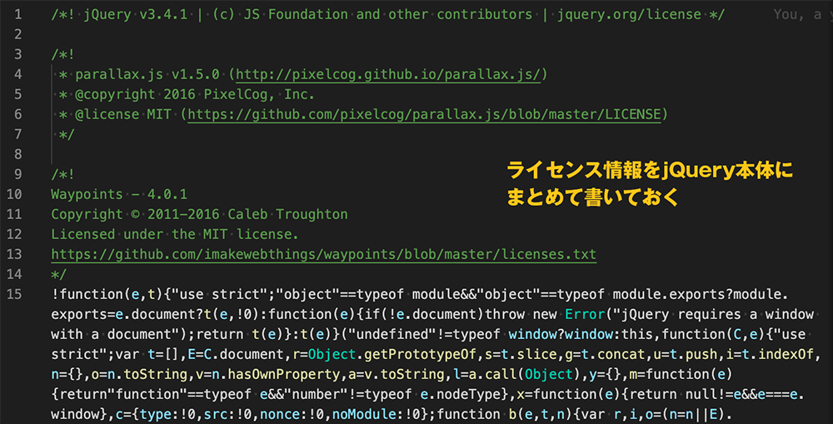Click the 'Error' keyword in the code

(585, 315)
